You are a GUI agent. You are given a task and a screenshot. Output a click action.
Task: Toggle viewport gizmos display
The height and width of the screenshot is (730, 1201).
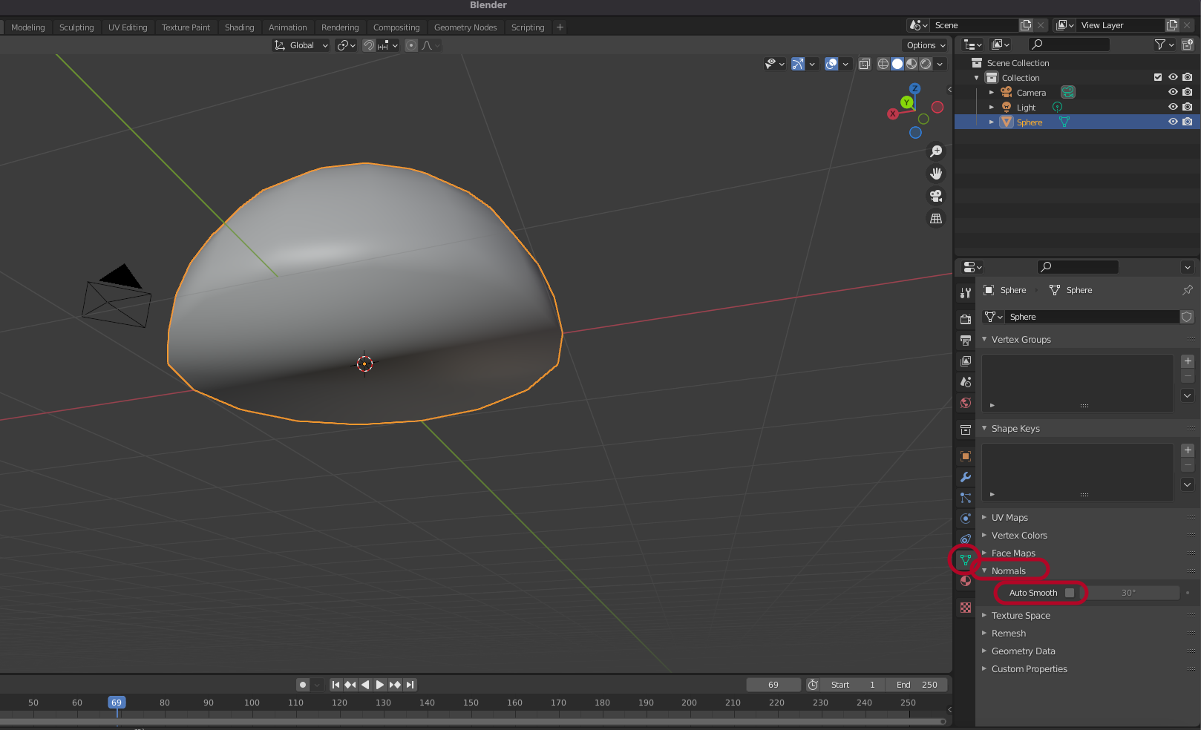click(798, 64)
